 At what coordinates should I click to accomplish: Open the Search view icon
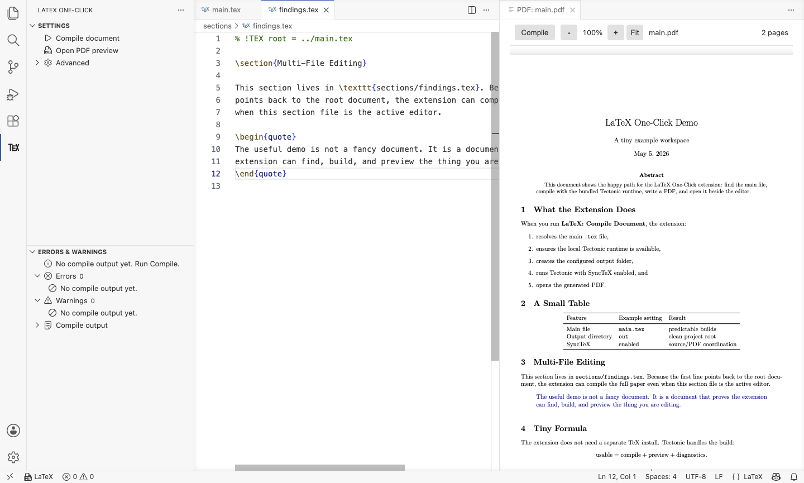[13, 40]
